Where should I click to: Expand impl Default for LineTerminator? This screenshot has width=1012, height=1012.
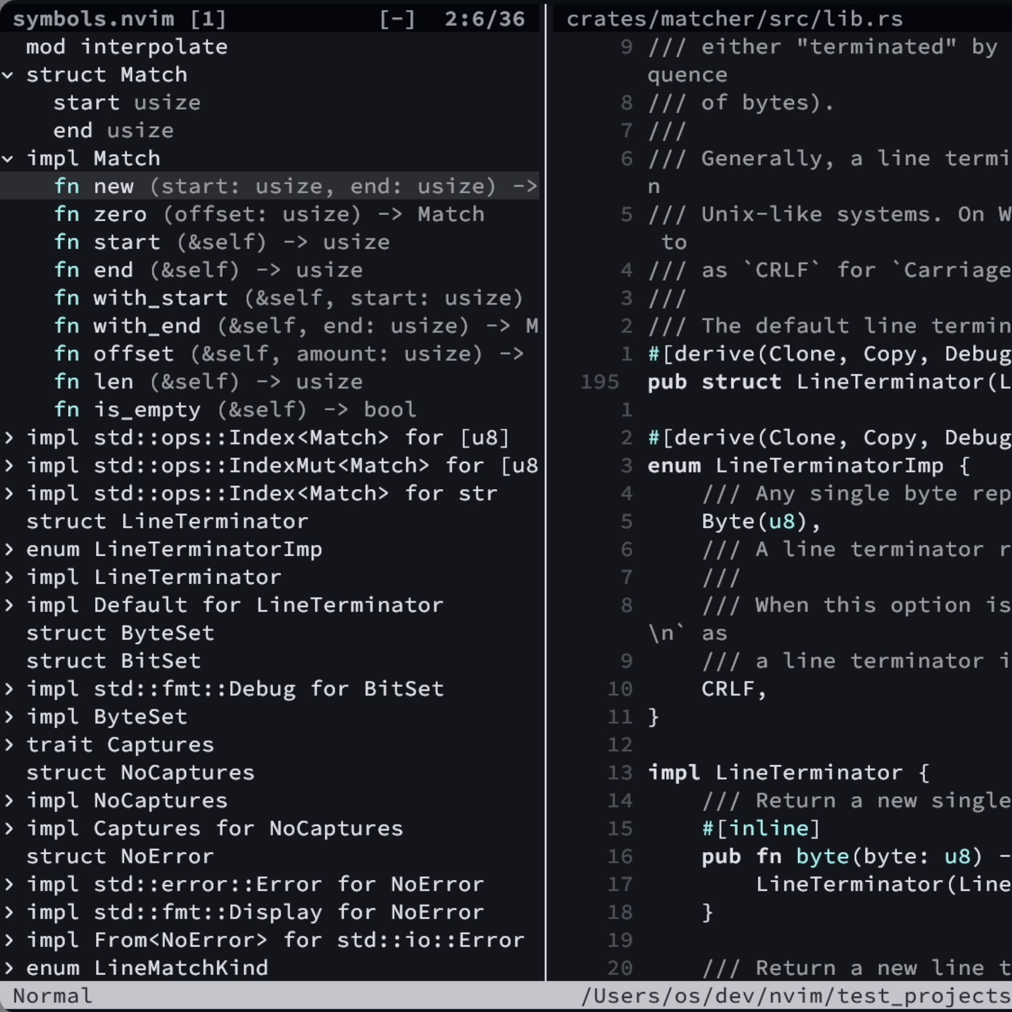[x=8, y=605]
